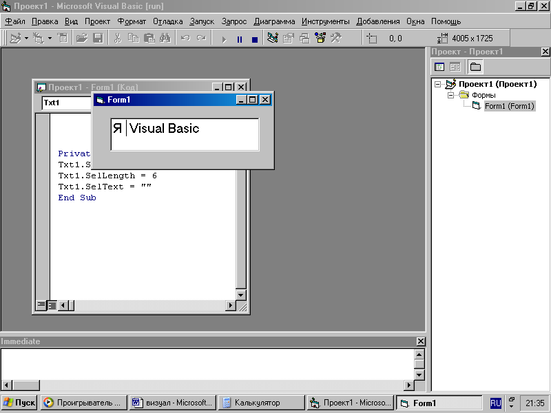Open the Помощь menu

coord(446,21)
